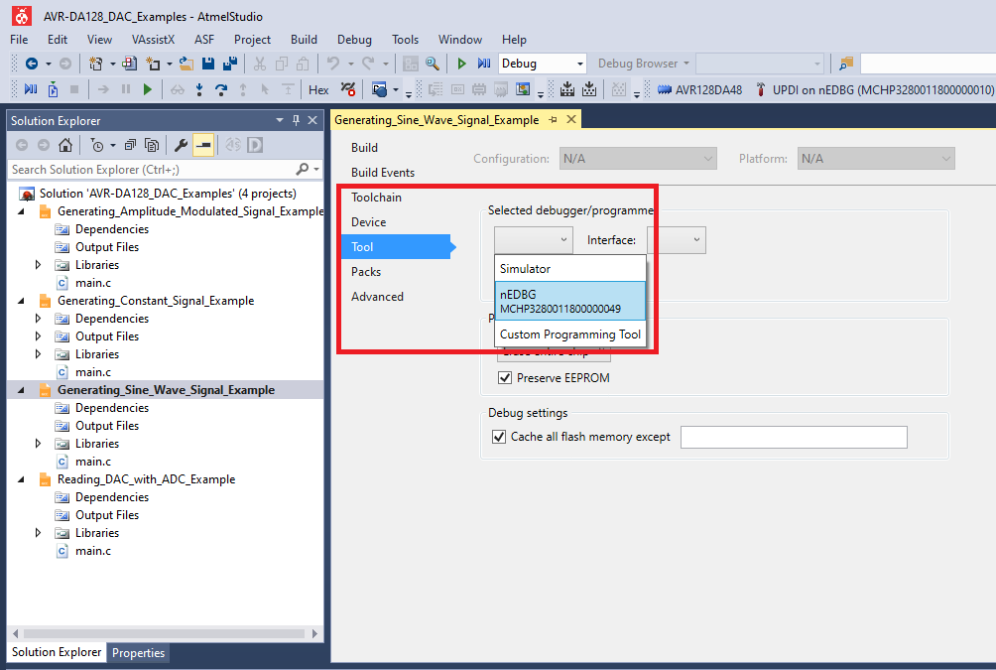Image resolution: width=996 pixels, height=670 pixels.
Task: Open the Configuration N/A dropdown
Action: click(x=638, y=159)
